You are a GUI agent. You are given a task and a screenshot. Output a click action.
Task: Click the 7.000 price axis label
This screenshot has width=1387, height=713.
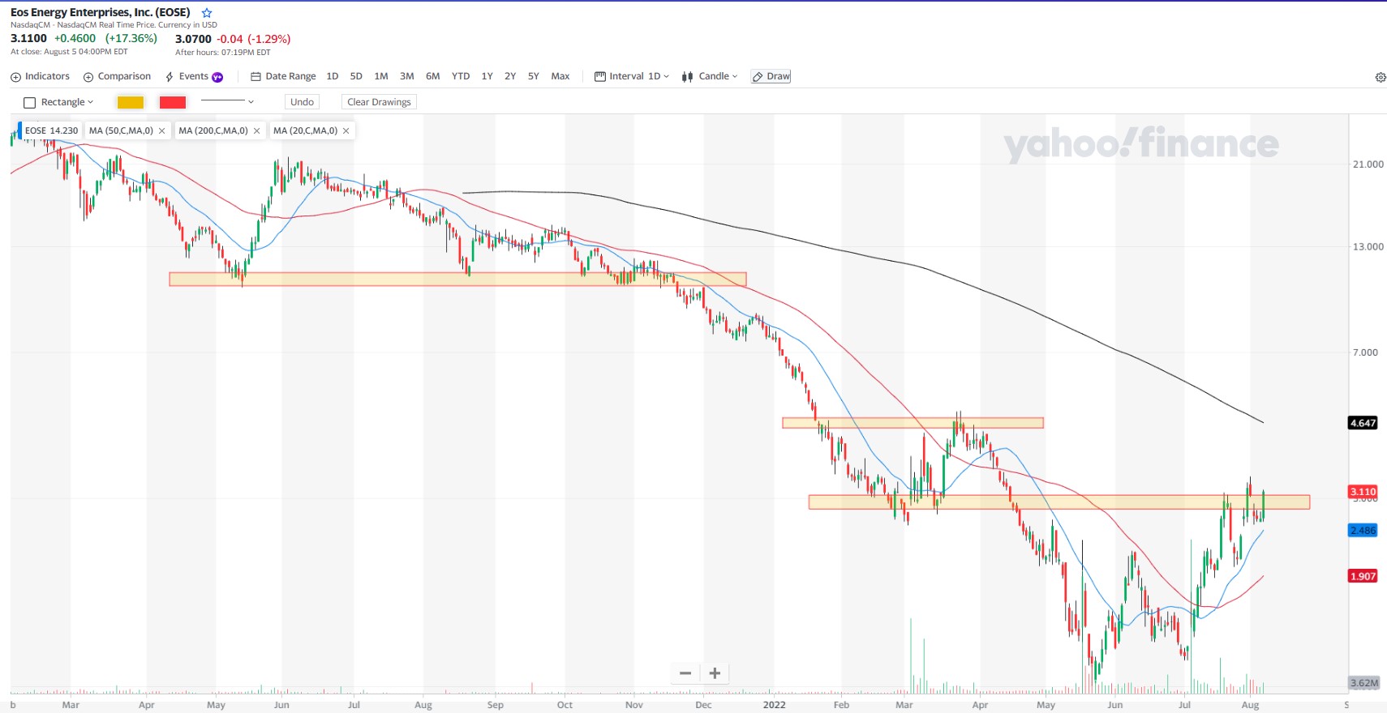[x=1365, y=352]
